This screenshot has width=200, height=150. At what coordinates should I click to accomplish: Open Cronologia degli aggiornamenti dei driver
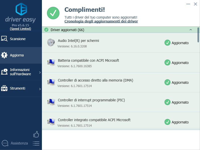(x=101, y=21)
